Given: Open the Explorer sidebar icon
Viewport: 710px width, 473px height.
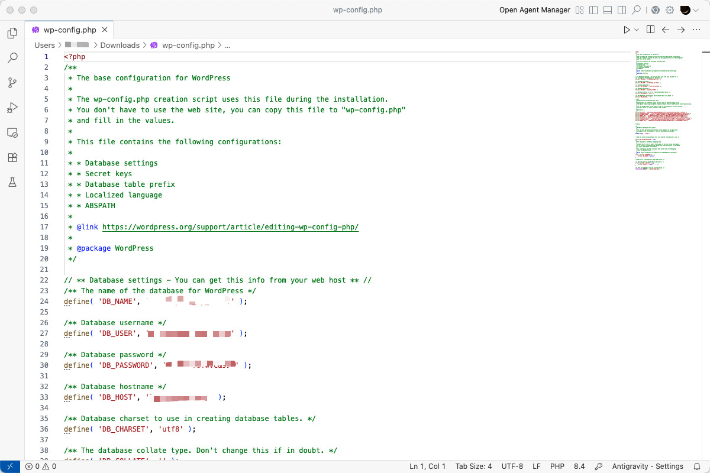Looking at the screenshot, I should 12,33.
